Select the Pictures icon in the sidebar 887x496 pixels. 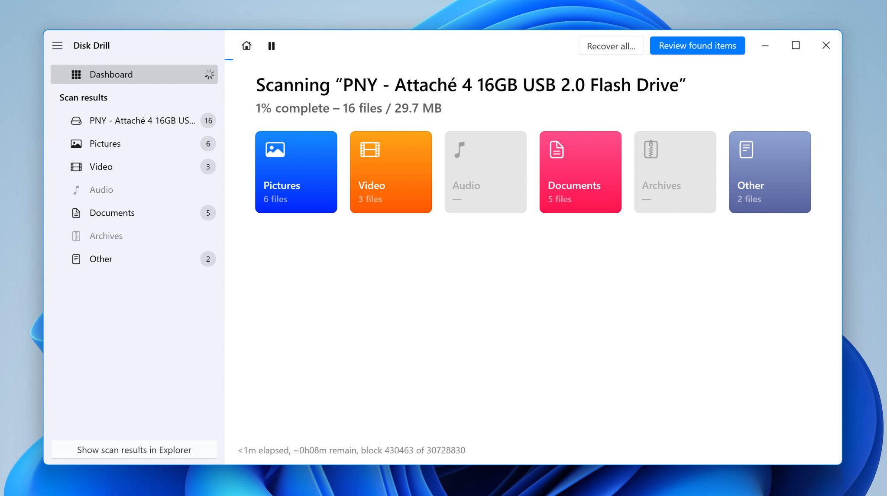76,143
